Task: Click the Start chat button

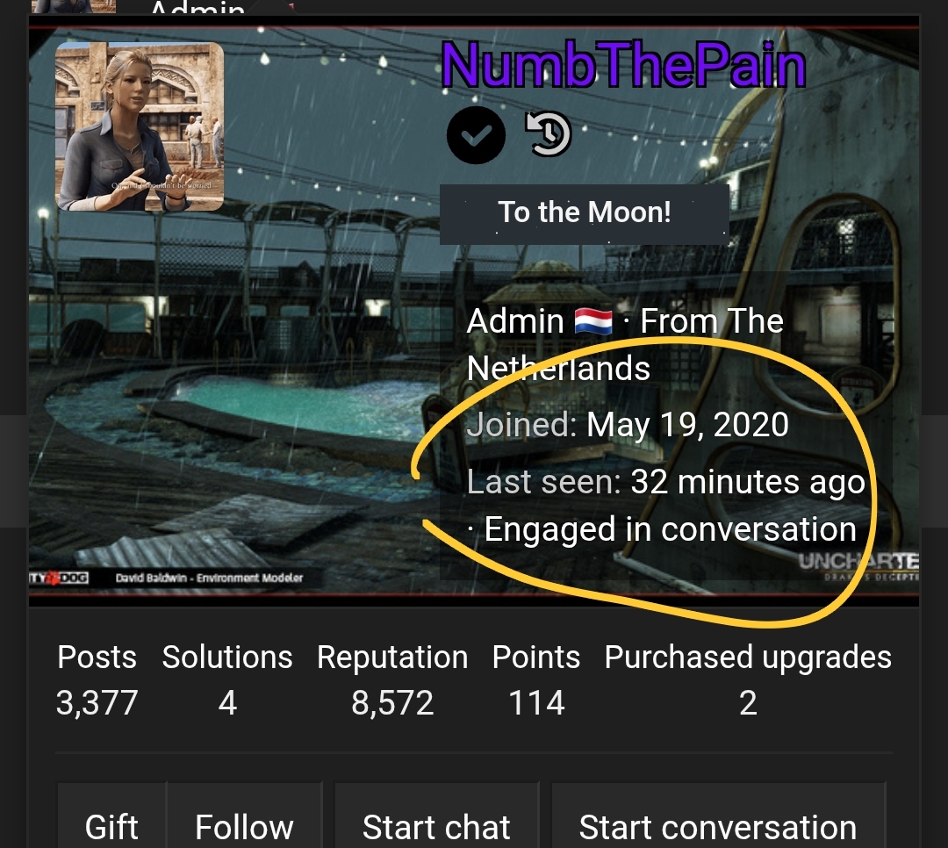Action: tap(436, 826)
